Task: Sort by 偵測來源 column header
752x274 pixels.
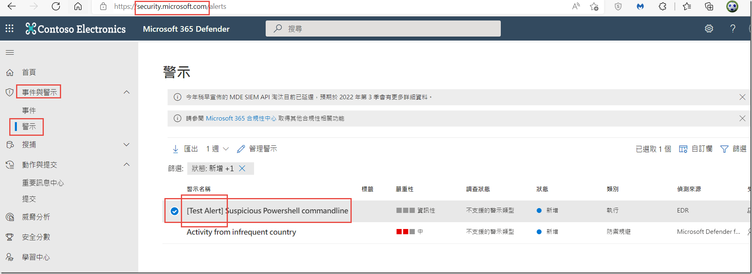Action: click(689, 189)
